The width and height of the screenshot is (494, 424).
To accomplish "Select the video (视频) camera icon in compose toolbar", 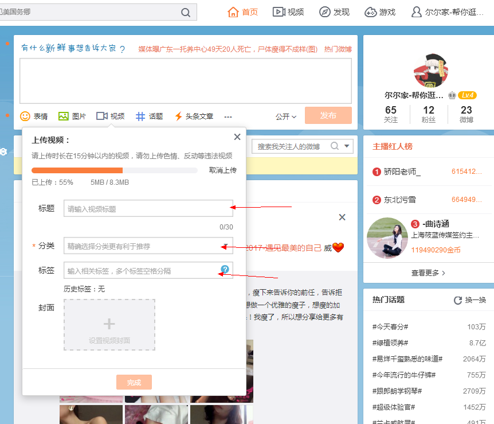I will [x=101, y=116].
